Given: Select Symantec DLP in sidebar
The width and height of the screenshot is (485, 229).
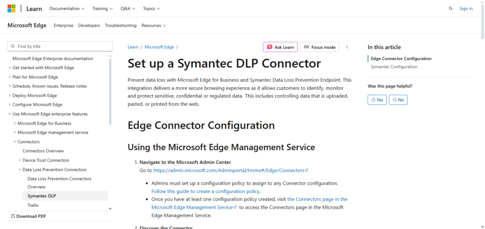Looking at the screenshot, I should [x=65, y=196].
